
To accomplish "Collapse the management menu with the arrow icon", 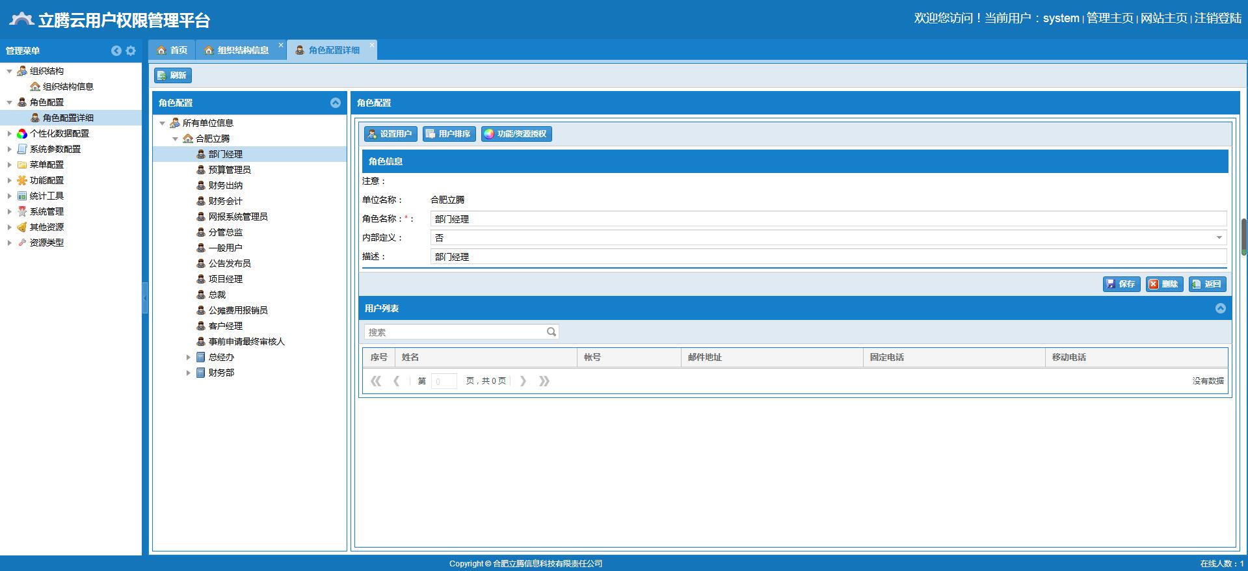I will pos(116,51).
